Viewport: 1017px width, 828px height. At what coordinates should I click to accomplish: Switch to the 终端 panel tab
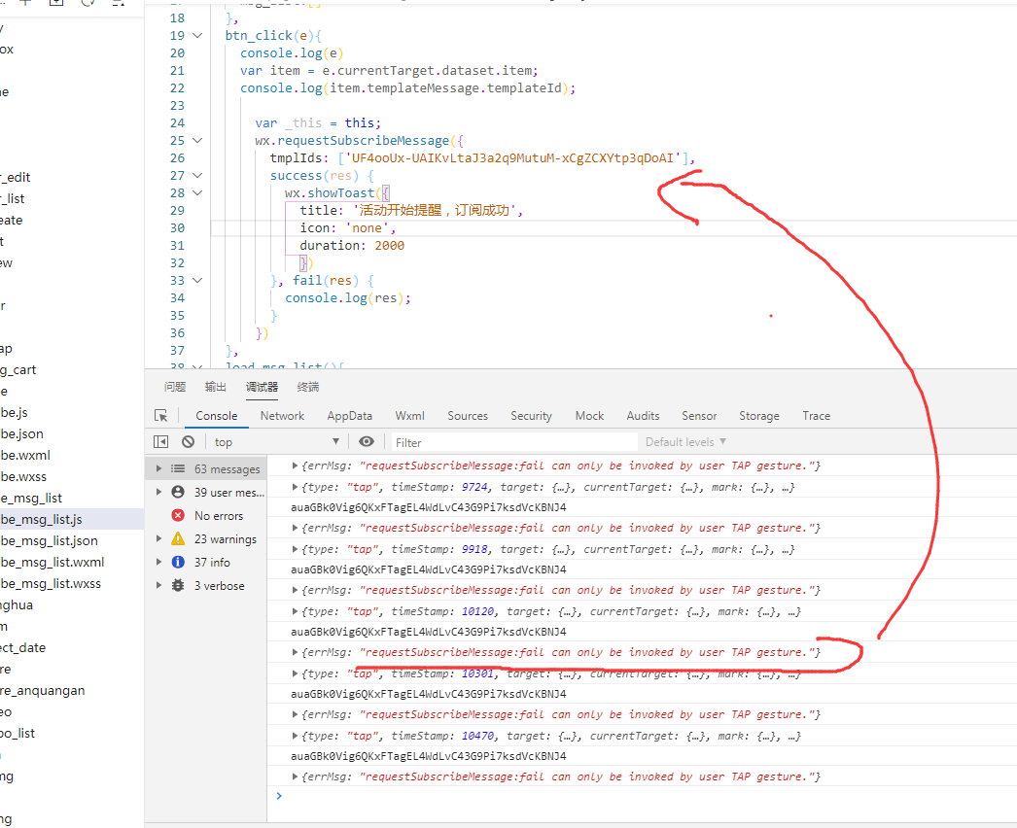click(308, 387)
